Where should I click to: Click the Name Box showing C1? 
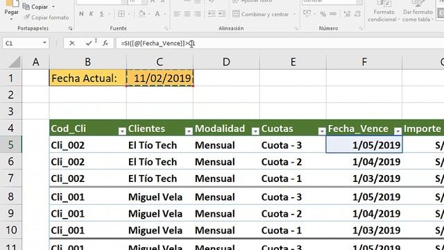point(22,43)
